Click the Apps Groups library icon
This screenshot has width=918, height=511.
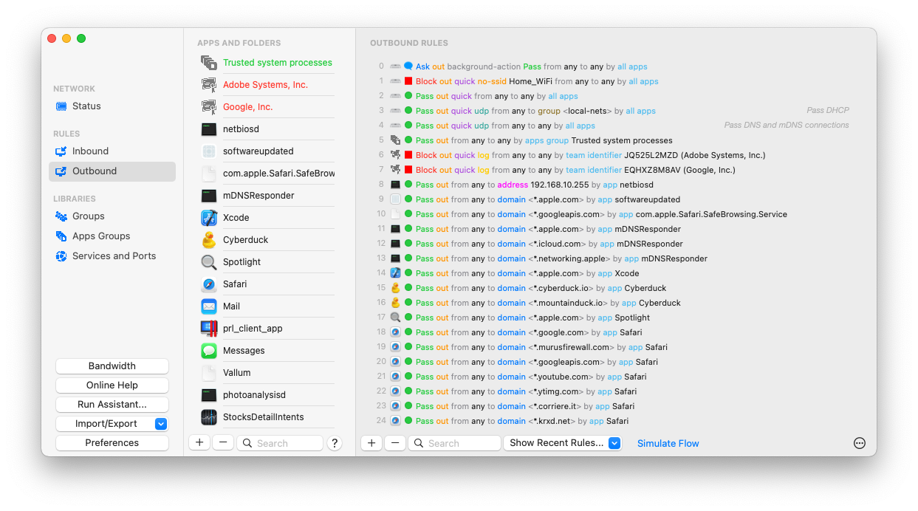coord(61,236)
